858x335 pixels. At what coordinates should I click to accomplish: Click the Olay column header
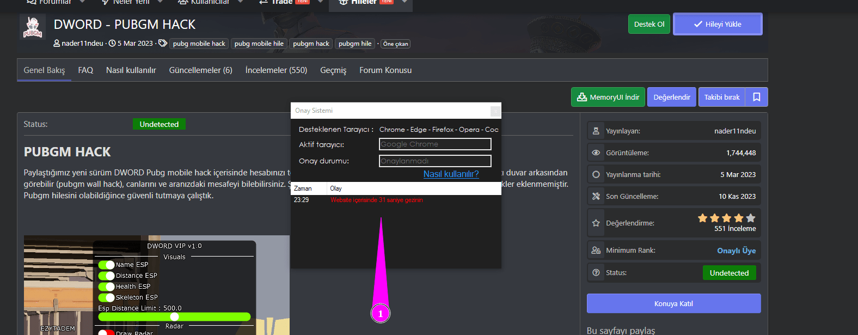click(414, 188)
